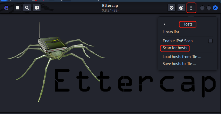This screenshot has width=221, height=114.
Task: Choose Save hosts to file
Action: pyautogui.click(x=179, y=64)
